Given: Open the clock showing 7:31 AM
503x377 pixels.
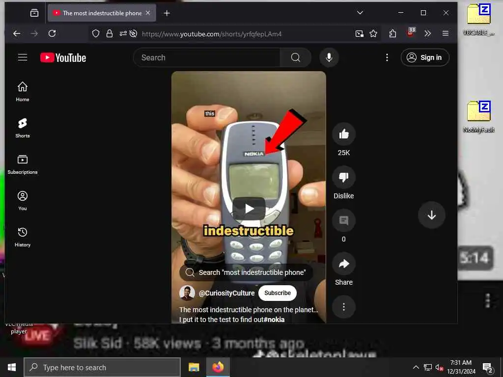Looking at the screenshot, I should (461, 367).
